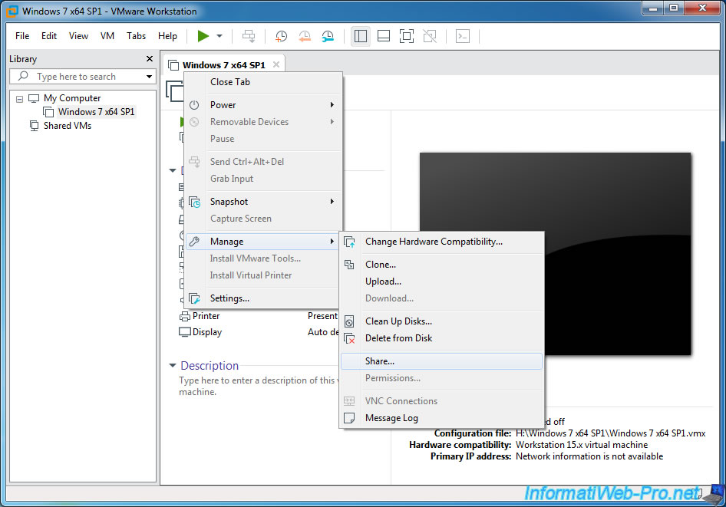Choose Change Hardware Compatibility...
This screenshot has width=726, height=507.
(442, 242)
